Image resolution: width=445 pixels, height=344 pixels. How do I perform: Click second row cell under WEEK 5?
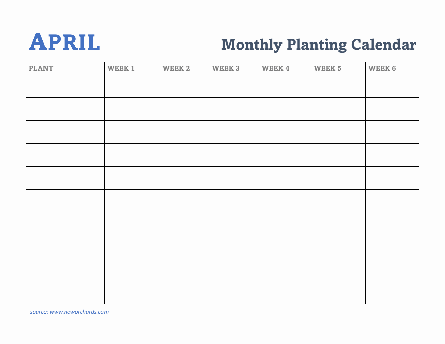338,109
